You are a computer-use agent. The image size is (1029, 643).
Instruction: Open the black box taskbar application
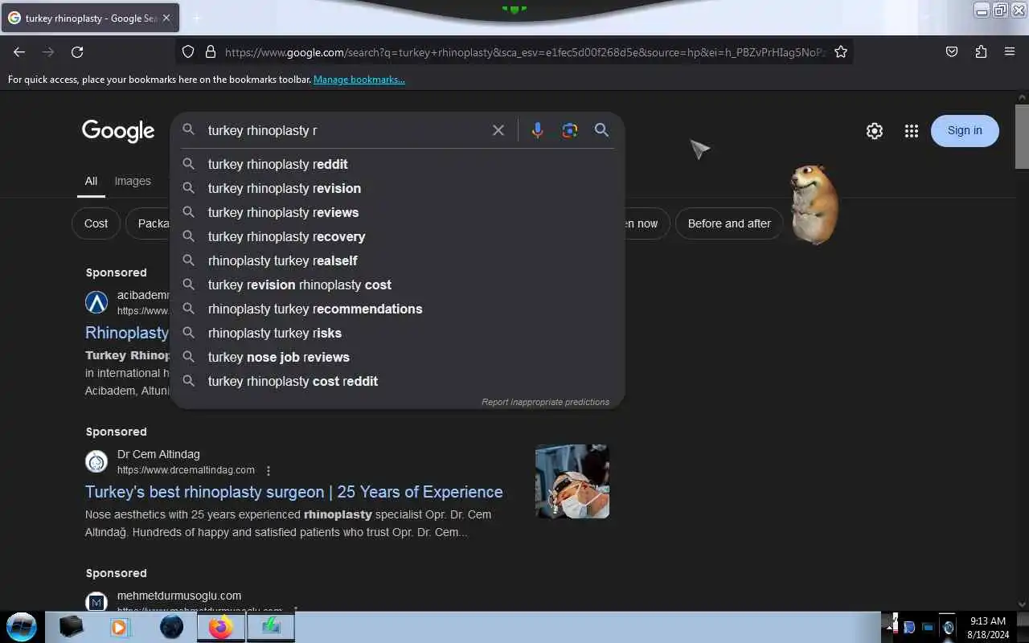[x=71, y=627]
